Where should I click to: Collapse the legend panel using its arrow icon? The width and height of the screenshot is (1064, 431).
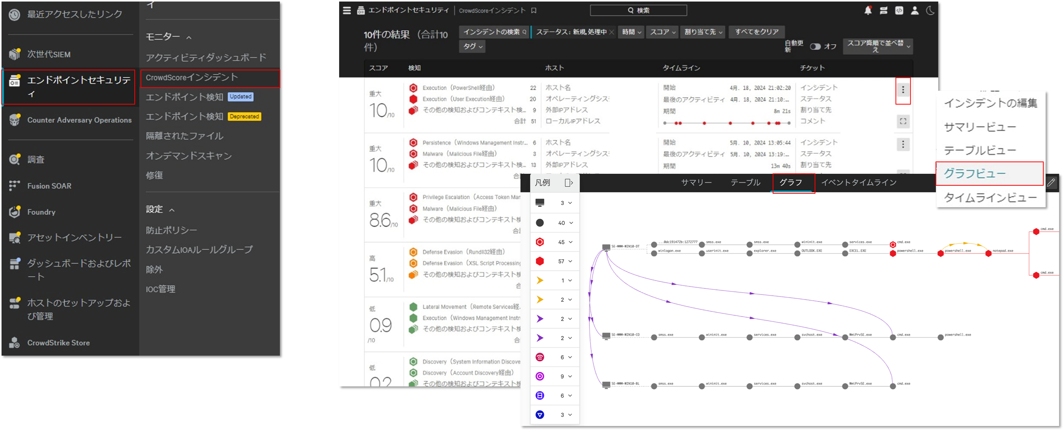point(568,183)
